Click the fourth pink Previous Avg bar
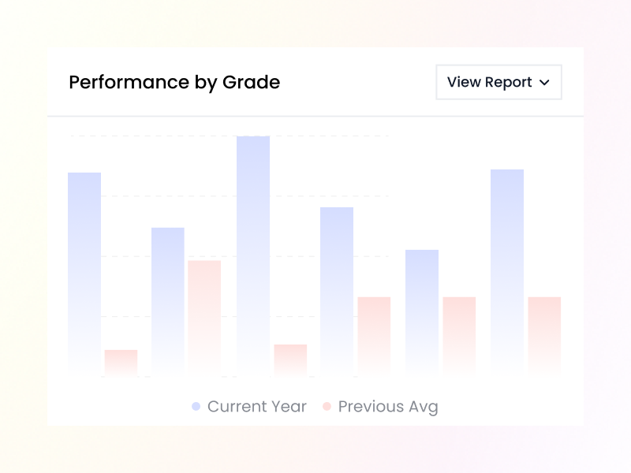Screen dimensions: 631x473 374,334
